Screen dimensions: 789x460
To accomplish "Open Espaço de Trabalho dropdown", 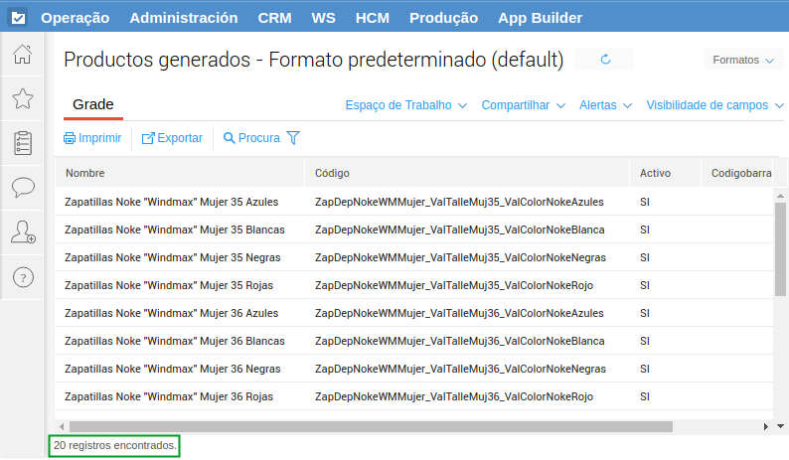I will pos(406,105).
